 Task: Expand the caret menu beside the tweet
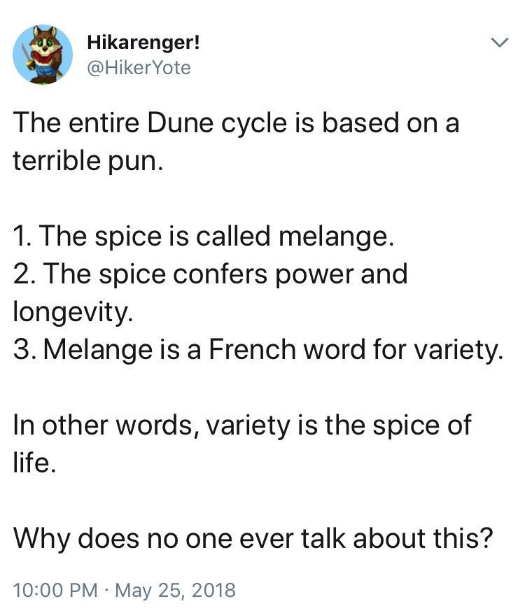click(x=498, y=42)
